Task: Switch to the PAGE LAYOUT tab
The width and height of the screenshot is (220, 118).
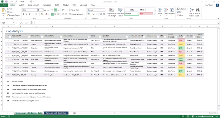Action: 33,5
